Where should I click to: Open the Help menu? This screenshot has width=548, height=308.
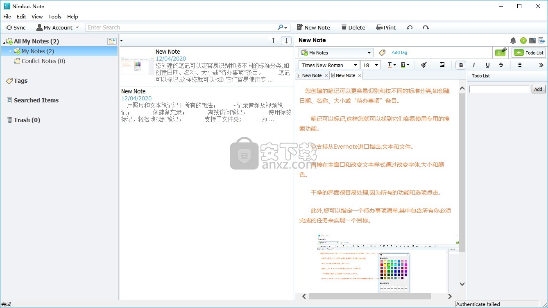pos(72,16)
